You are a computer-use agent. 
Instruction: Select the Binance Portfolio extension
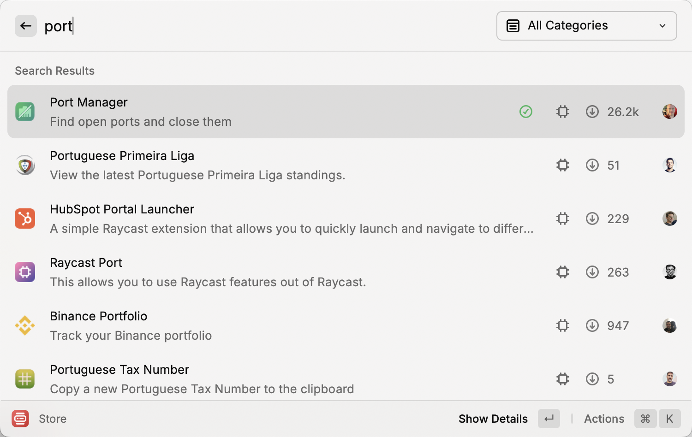click(x=277, y=325)
